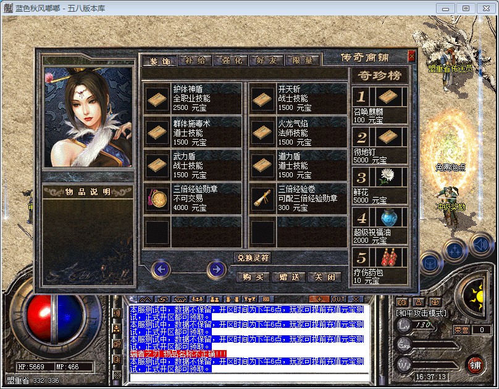Close the shop with the red X

point(412,56)
